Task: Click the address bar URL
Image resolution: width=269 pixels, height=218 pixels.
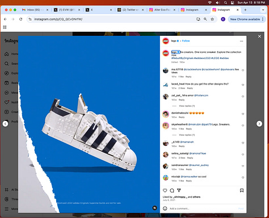Action: click(x=58, y=19)
